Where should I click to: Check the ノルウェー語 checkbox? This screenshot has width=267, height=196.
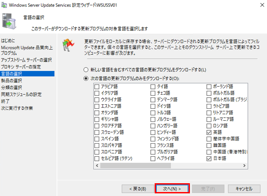153,119
